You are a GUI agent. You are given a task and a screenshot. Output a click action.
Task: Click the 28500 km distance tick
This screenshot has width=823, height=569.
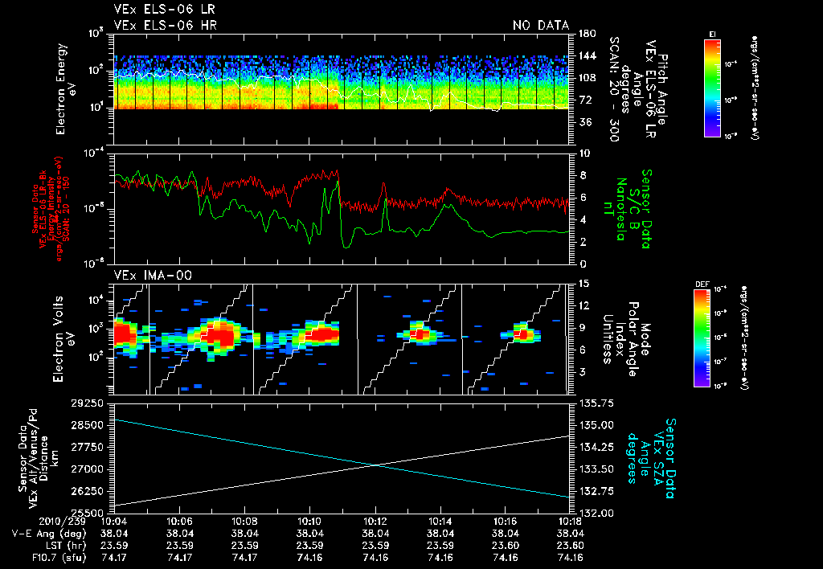point(87,426)
